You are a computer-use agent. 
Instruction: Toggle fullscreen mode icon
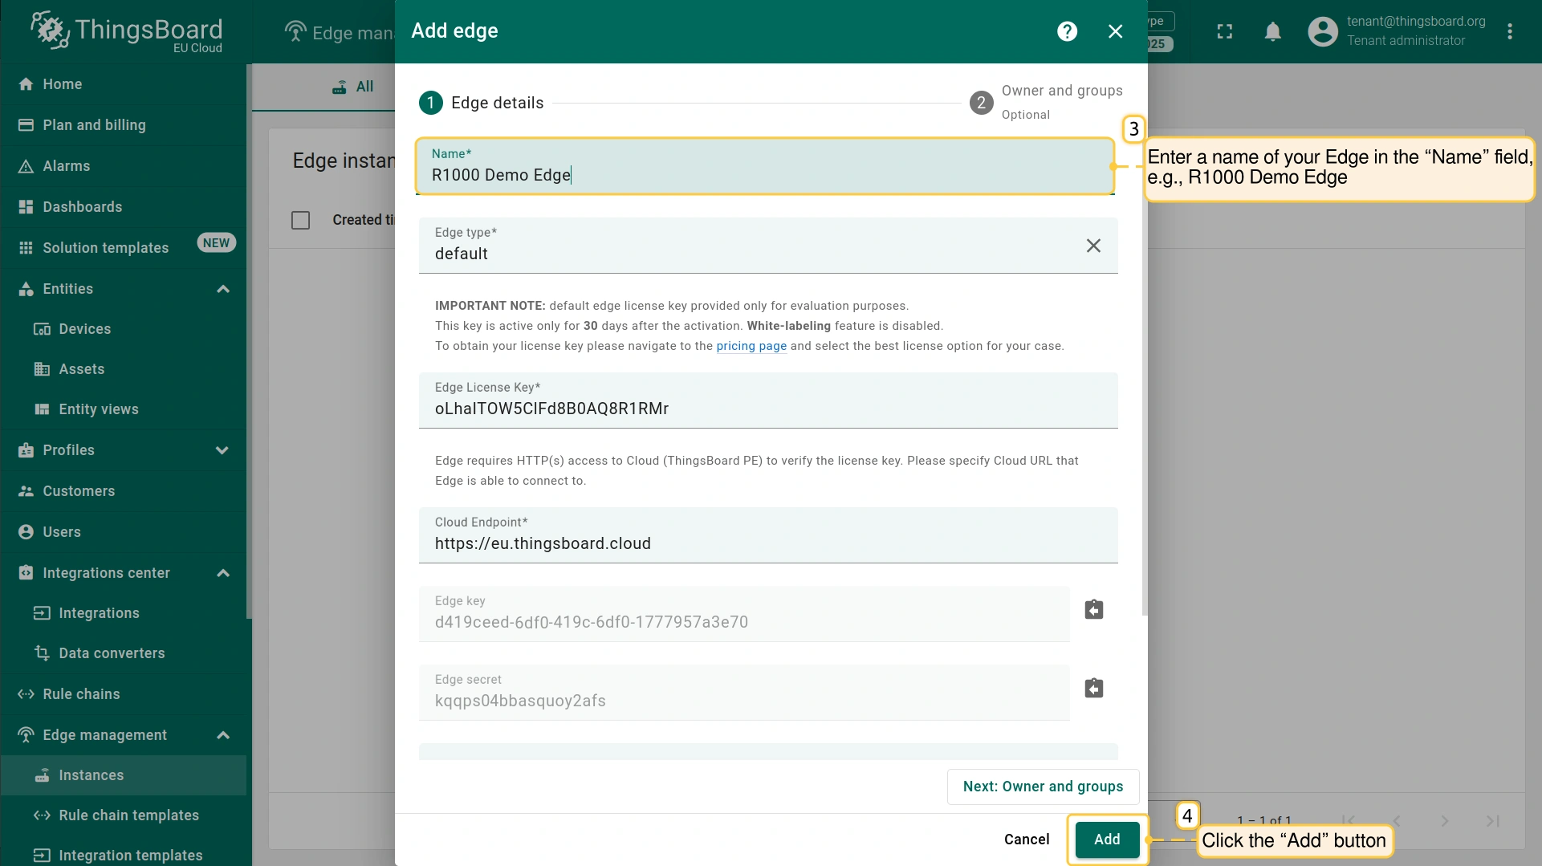coord(1224,31)
